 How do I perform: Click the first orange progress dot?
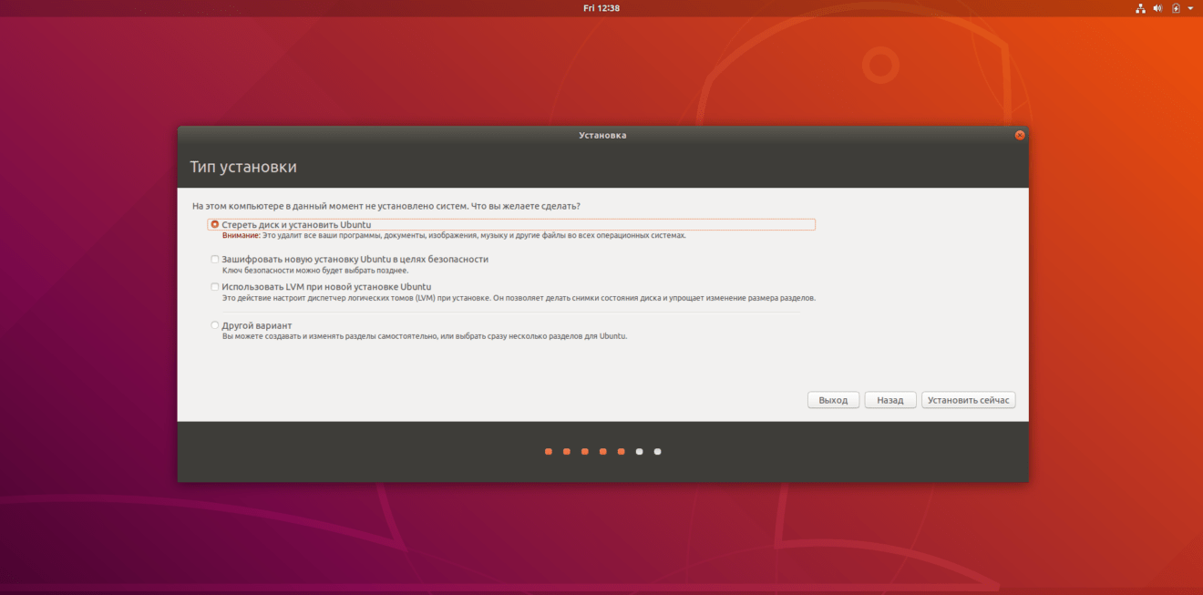(x=548, y=451)
